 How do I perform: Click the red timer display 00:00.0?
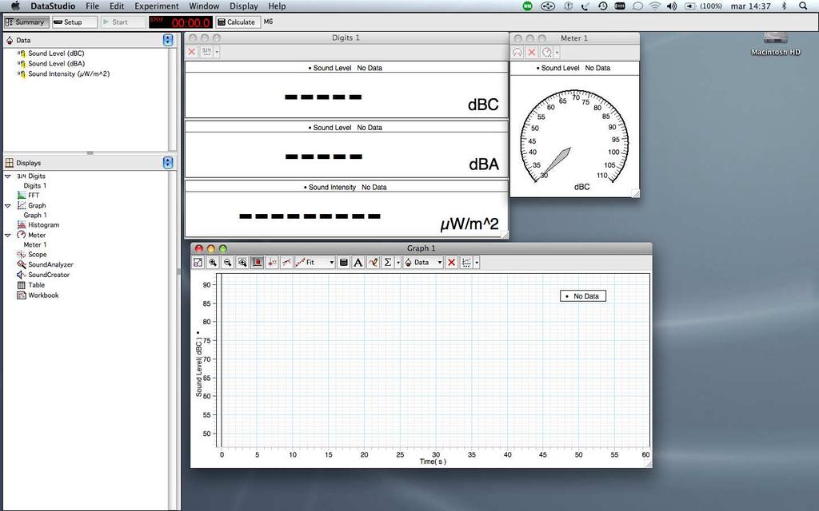(181, 22)
